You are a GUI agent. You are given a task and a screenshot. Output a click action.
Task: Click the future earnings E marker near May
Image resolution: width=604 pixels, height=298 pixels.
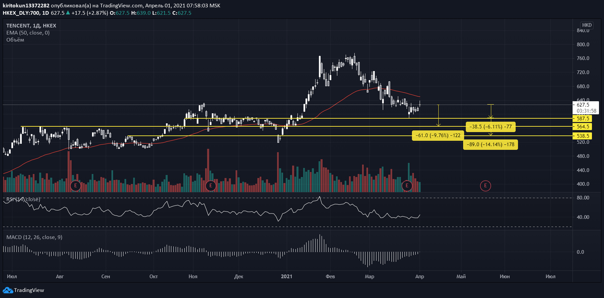(485, 186)
